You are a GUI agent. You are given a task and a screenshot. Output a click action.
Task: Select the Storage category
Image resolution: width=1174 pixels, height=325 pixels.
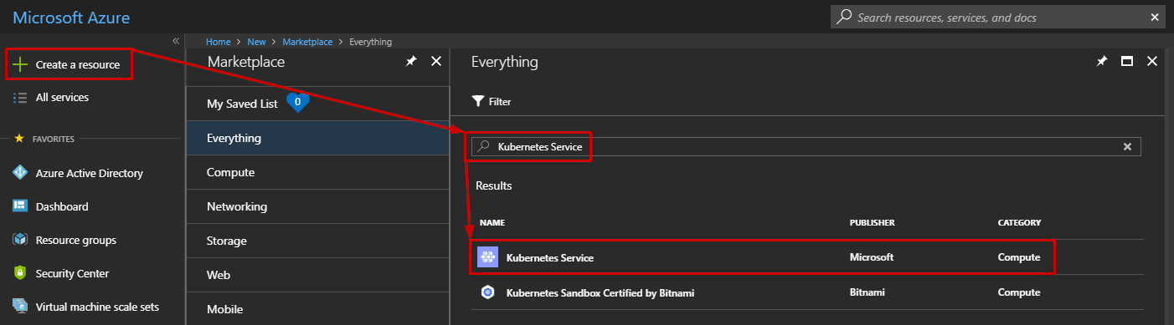(317, 241)
